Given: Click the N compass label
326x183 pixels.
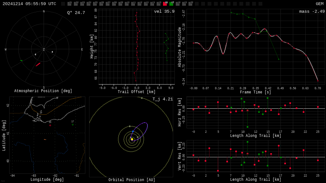Looking at the screenshot, I should click(x=44, y=11).
